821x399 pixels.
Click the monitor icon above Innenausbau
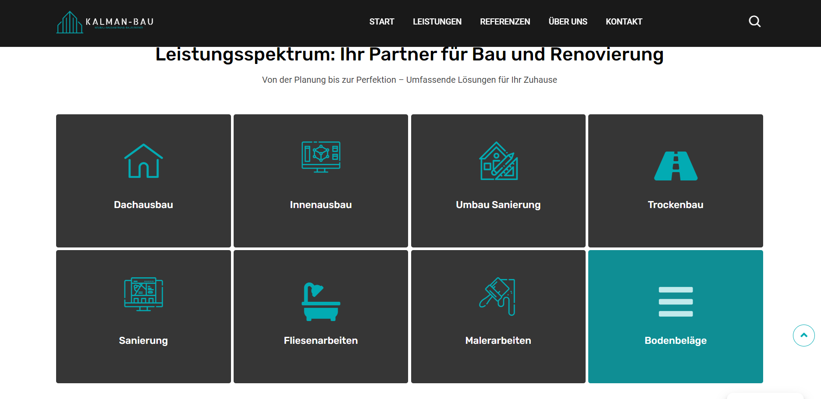[x=321, y=157]
